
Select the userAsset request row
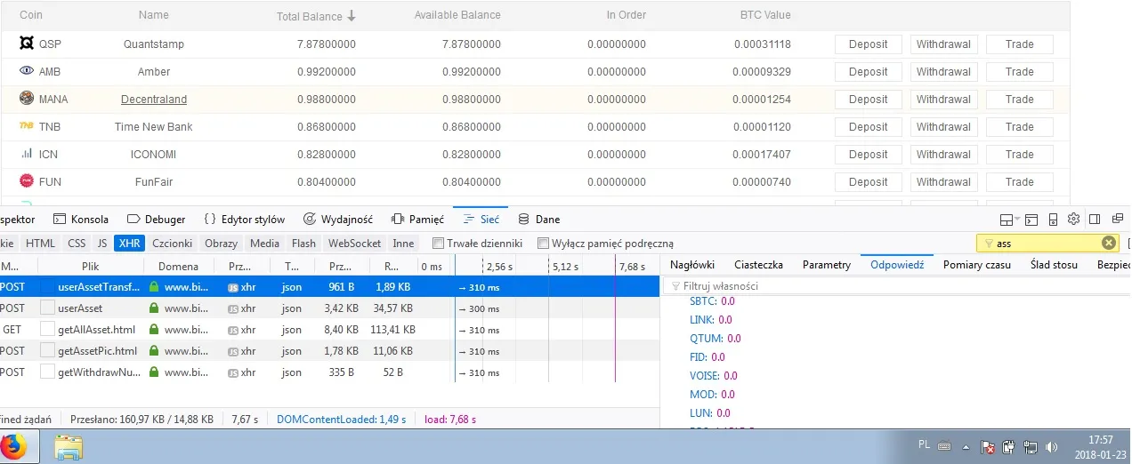tap(329, 308)
